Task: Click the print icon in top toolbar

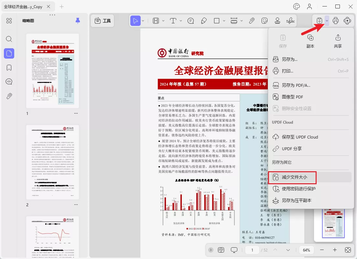Action: pyautogui.click(x=336, y=21)
